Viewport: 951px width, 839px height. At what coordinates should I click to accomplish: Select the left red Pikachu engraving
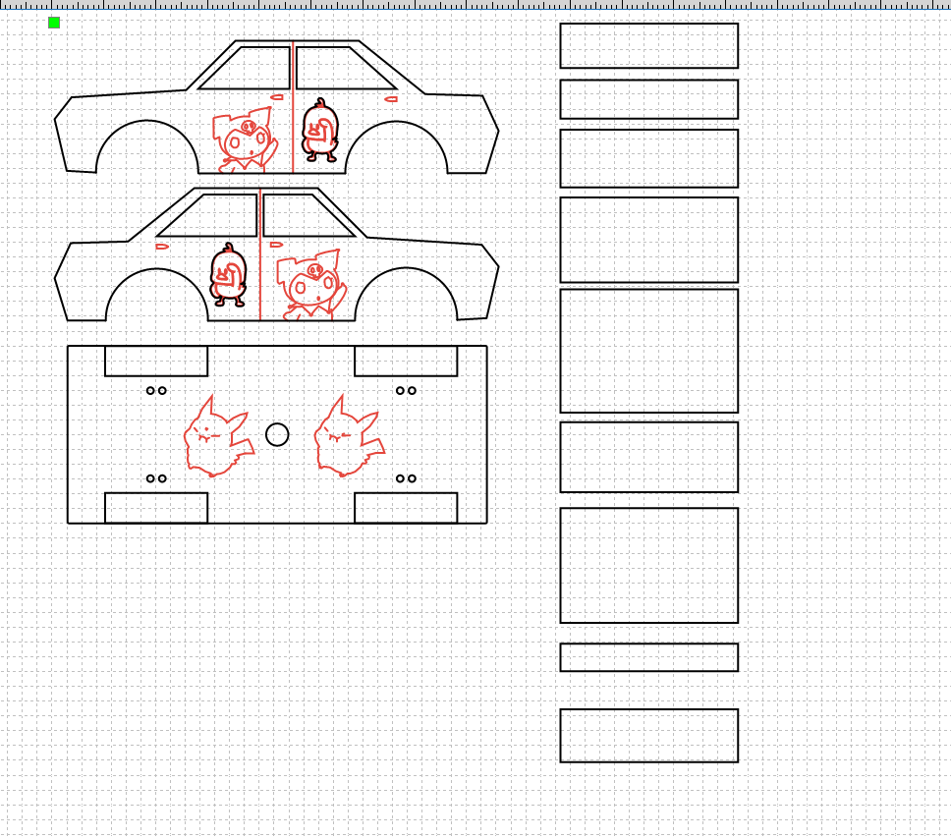(219, 436)
